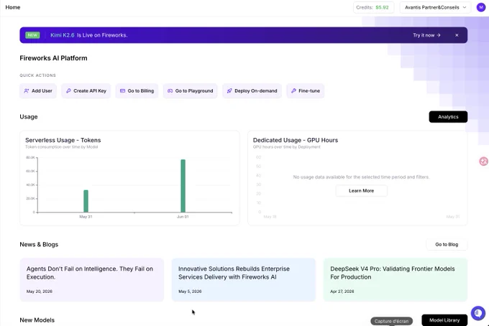Viewport: 489px width, 326px height.
Task: Click the pink floating widget icon
Action: coord(484,162)
